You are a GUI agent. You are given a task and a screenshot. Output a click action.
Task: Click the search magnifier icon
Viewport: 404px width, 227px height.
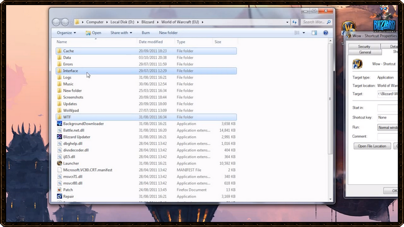point(329,22)
